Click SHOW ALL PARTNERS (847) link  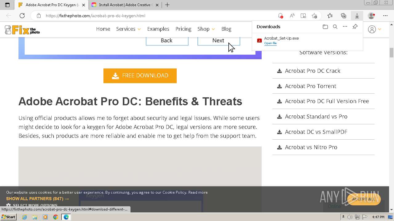(x=38, y=199)
